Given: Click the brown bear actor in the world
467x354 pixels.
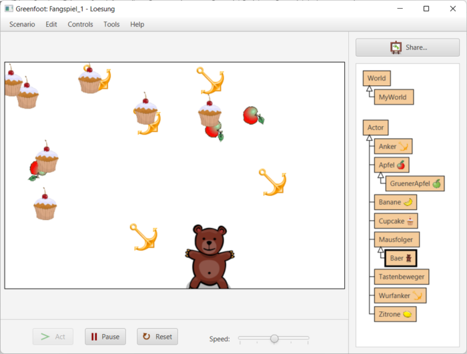Looking at the screenshot, I should coord(210,257).
